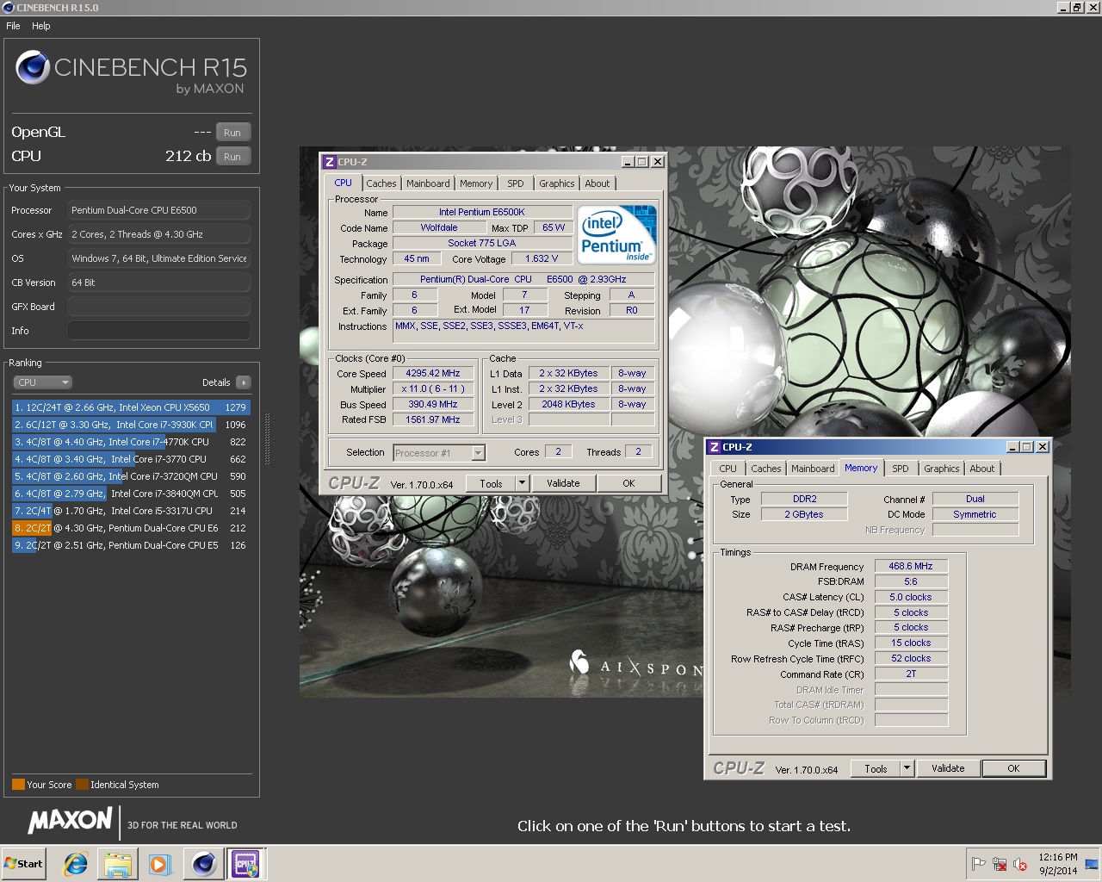Open Windows Explorer folder taskbar icon

point(118,863)
